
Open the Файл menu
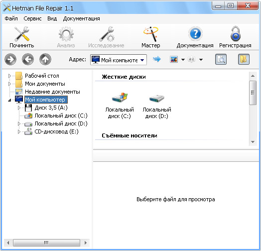11,18
